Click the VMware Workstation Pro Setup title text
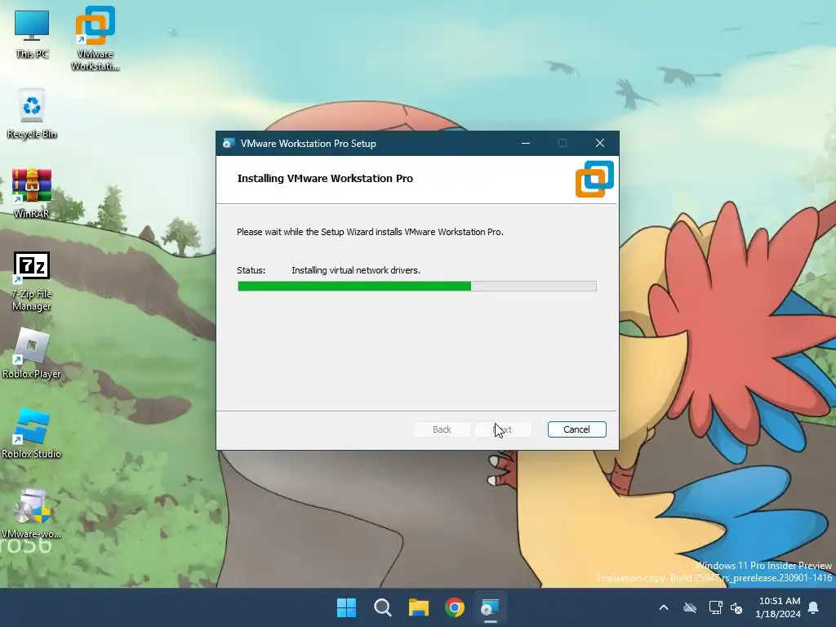836x627 pixels. [x=308, y=144]
